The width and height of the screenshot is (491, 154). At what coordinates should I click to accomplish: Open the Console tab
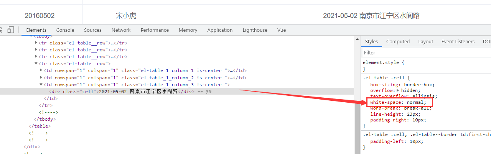[65, 30]
